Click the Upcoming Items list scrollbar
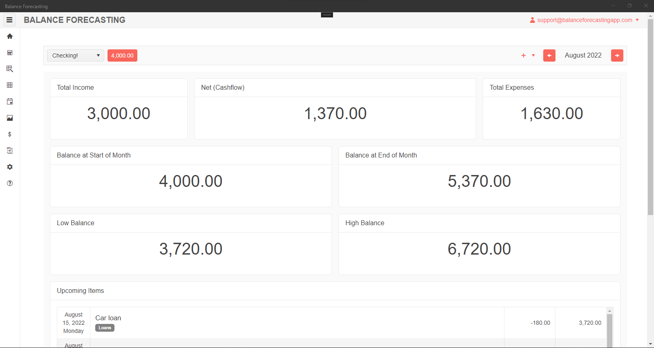The height and width of the screenshot is (348, 654). [x=609, y=330]
